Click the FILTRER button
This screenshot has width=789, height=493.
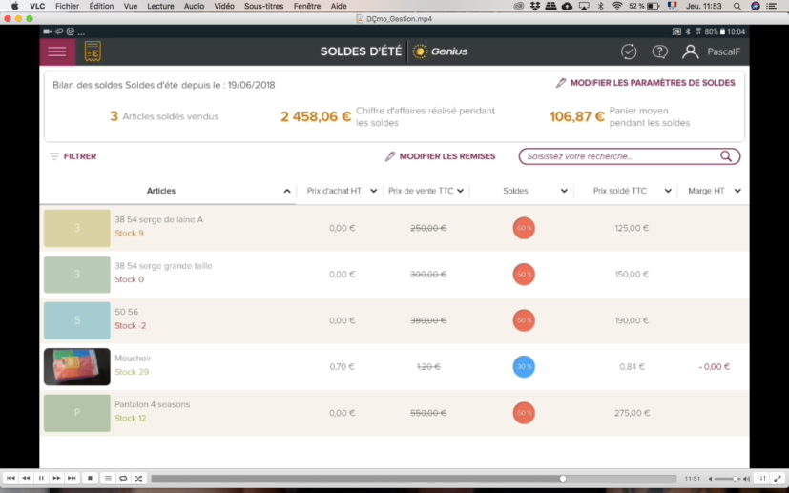click(73, 156)
